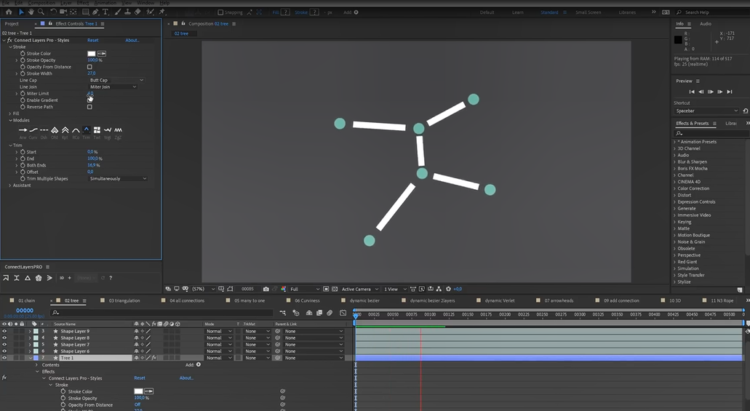Enable the Snapping checkbox
The image size is (750, 411).
point(220,12)
